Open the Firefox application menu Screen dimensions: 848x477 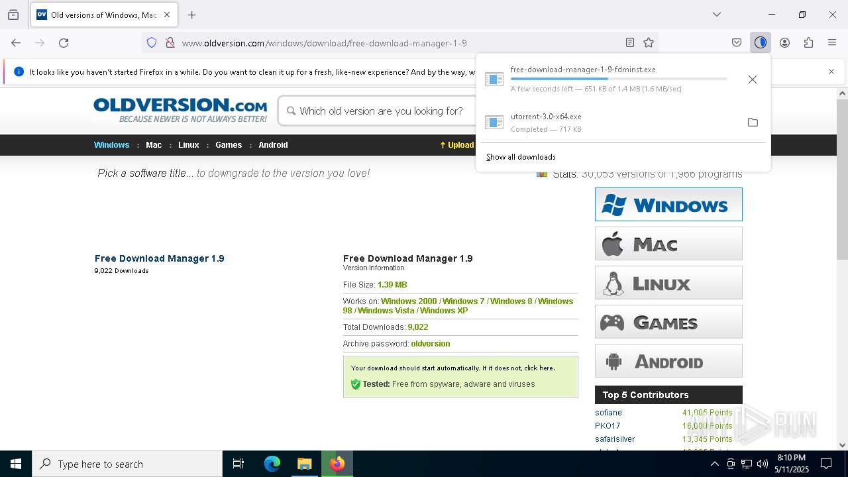click(x=832, y=42)
